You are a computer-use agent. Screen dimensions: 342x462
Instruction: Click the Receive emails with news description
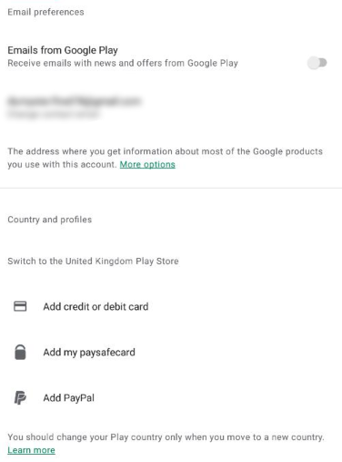point(123,63)
